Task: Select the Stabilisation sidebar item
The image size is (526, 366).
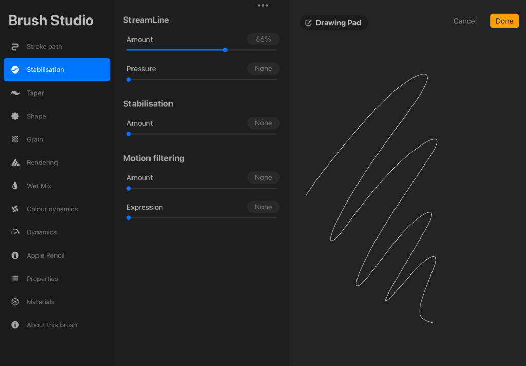Action: 57,69
